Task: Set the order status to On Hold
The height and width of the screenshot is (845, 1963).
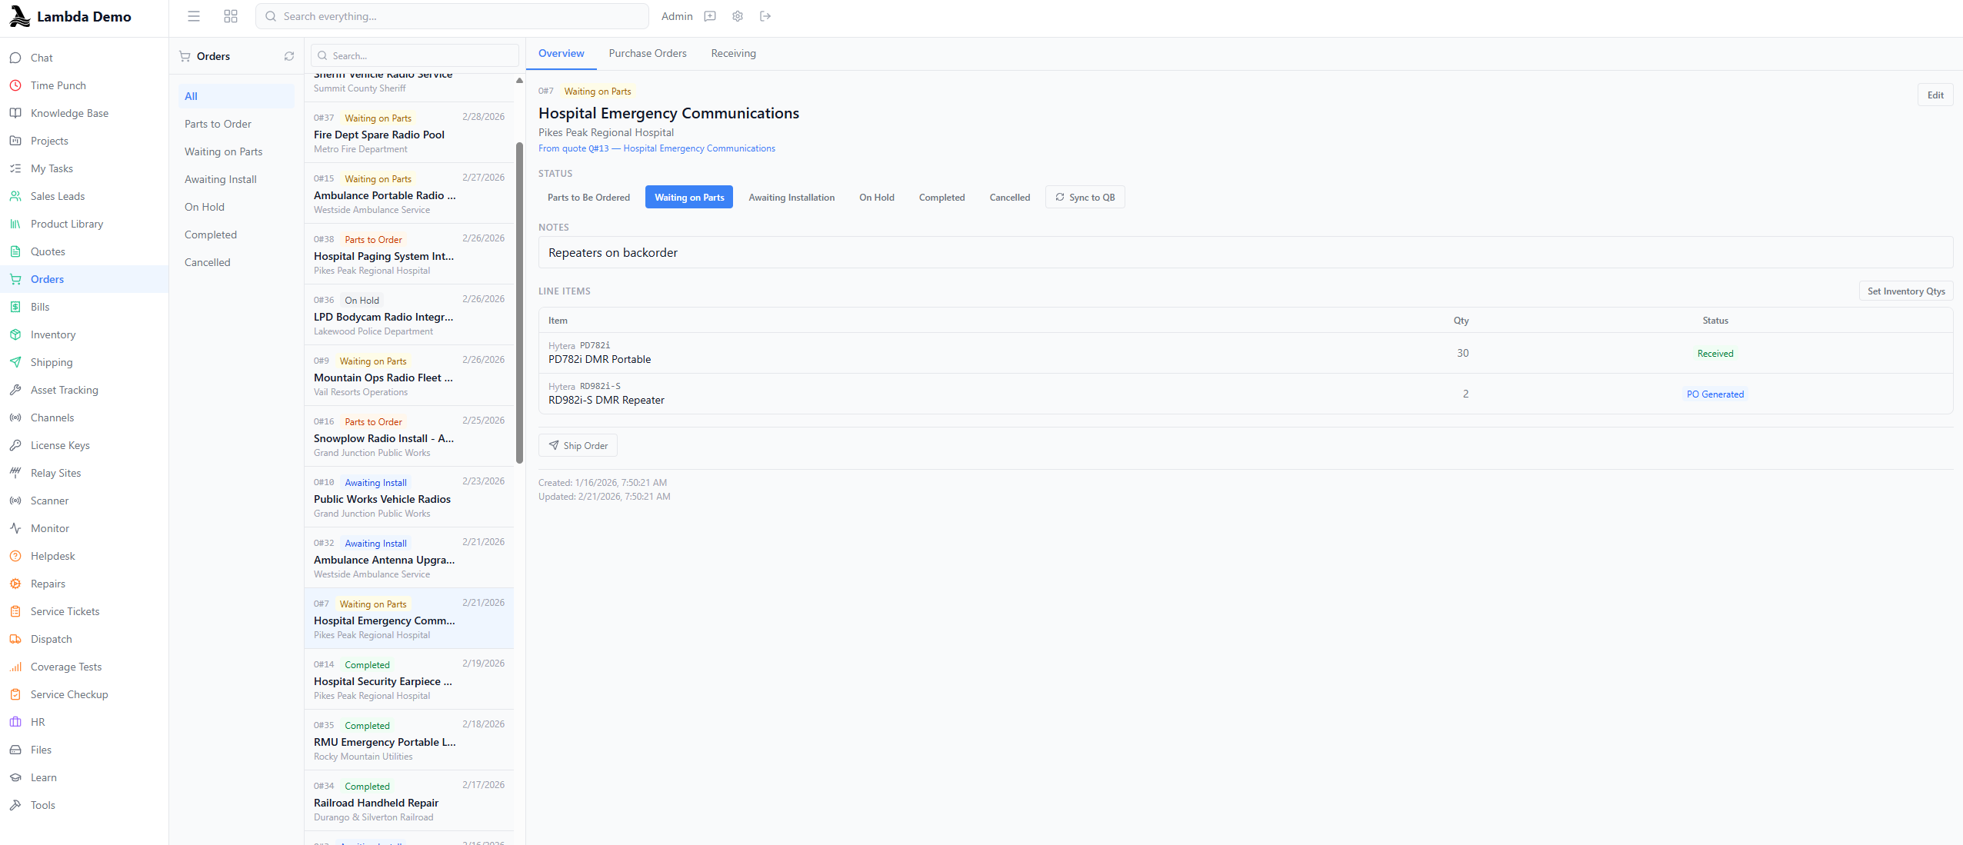Action: tap(876, 197)
